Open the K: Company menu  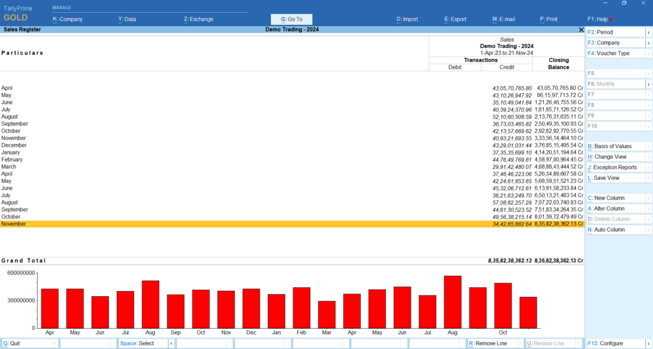[68, 19]
